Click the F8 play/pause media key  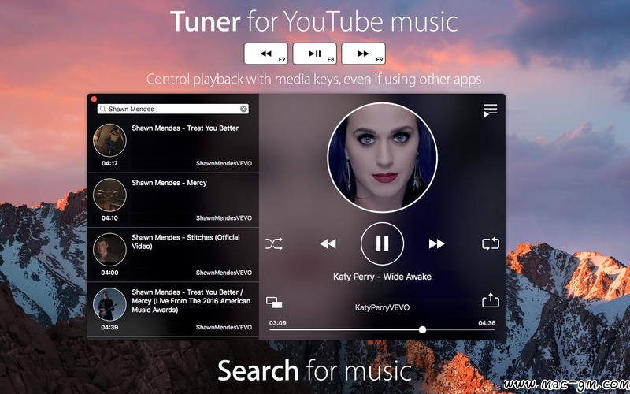pos(314,54)
